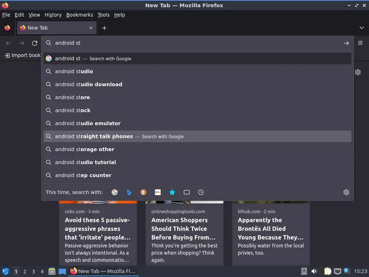Select suggestion 'android stock'
Image resolution: width=369 pixels, height=277 pixels.
point(197,110)
